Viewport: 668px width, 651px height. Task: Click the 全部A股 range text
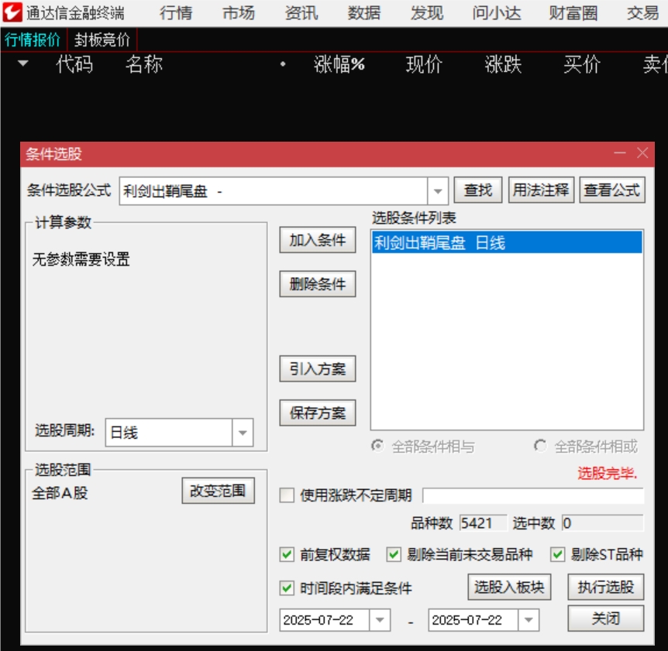point(60,493)
